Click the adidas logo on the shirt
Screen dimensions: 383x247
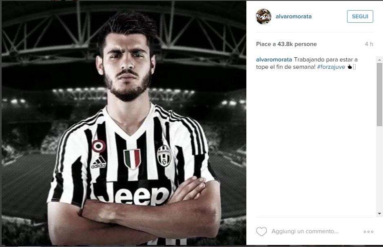99,162
